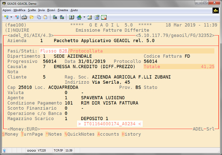Click the paste clipboard icon

[45, 17]
